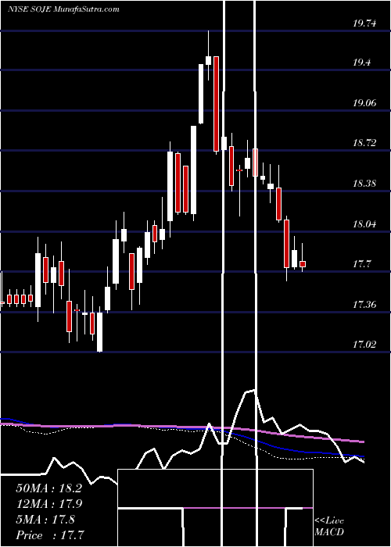Click the 5MA : 17.8 readout
This screenshot has width=391, height=547.
click(x=45, y=520)
